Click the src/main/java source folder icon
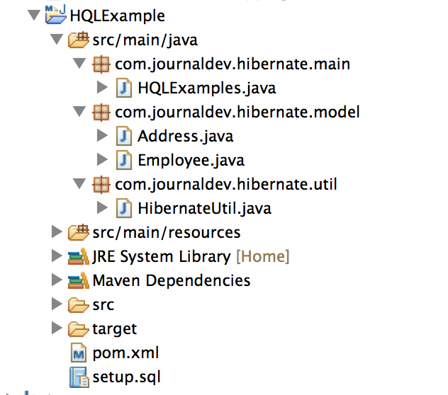Screen dimensions: 448x395 point(79,40)
